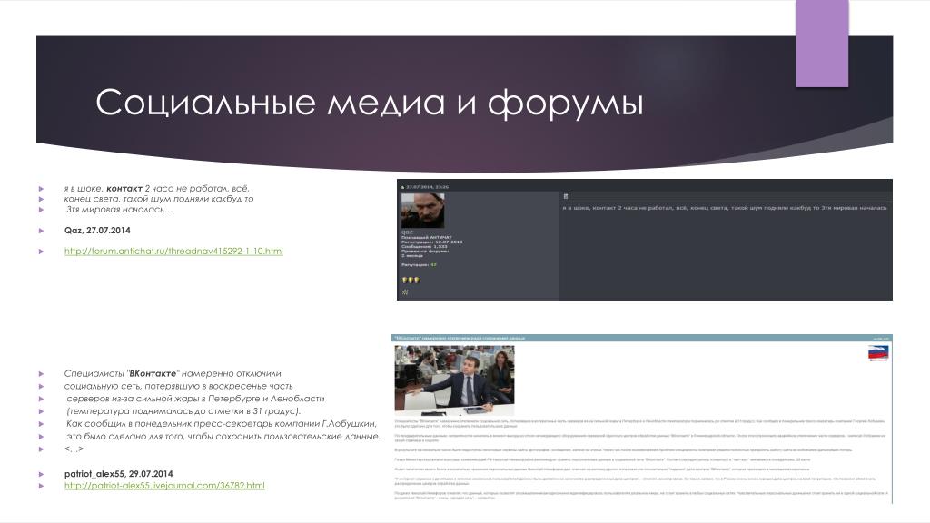Click the purple ribbon decoration tab
Screen dimensions: 930x523
822,44
